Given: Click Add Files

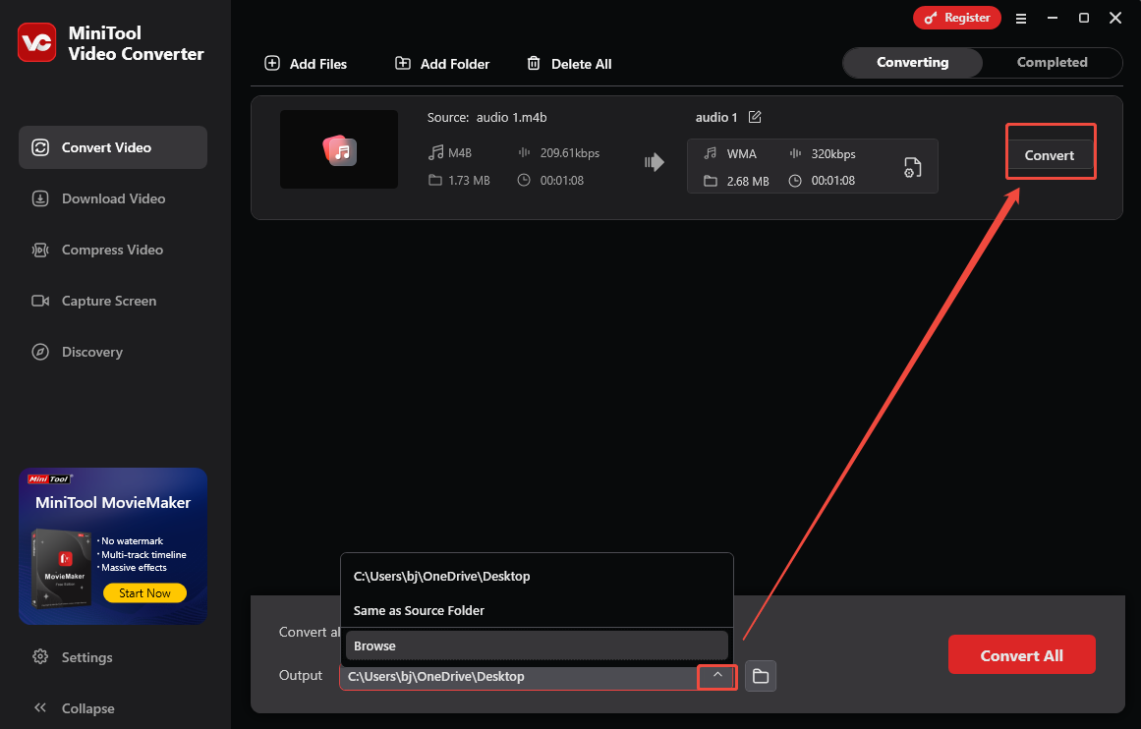Looking at the screenshot, I should click(x=306, y=64).
